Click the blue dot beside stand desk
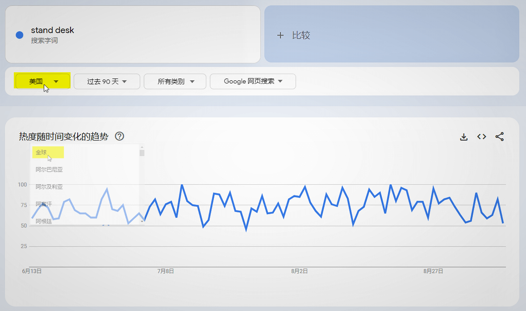Screen dimensions: 526x311 [20, 35]
